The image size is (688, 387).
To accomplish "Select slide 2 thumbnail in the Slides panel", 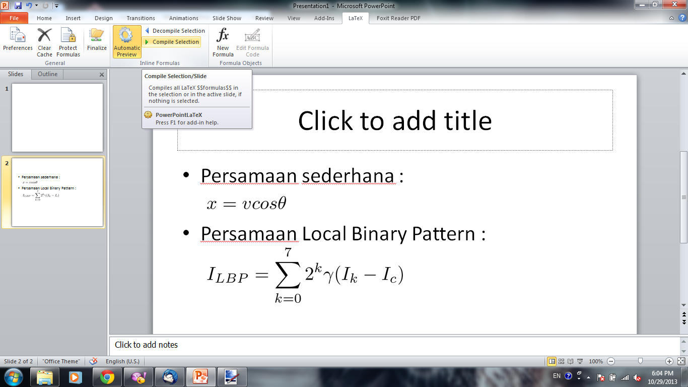I will coord(57,192).
